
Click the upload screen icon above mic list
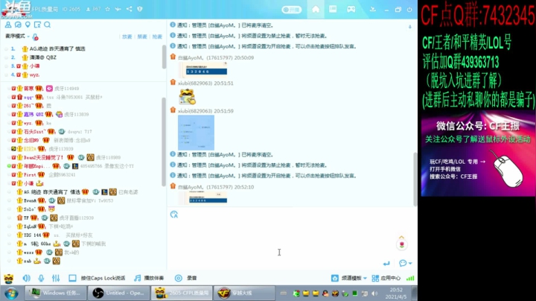click(37, 25)
